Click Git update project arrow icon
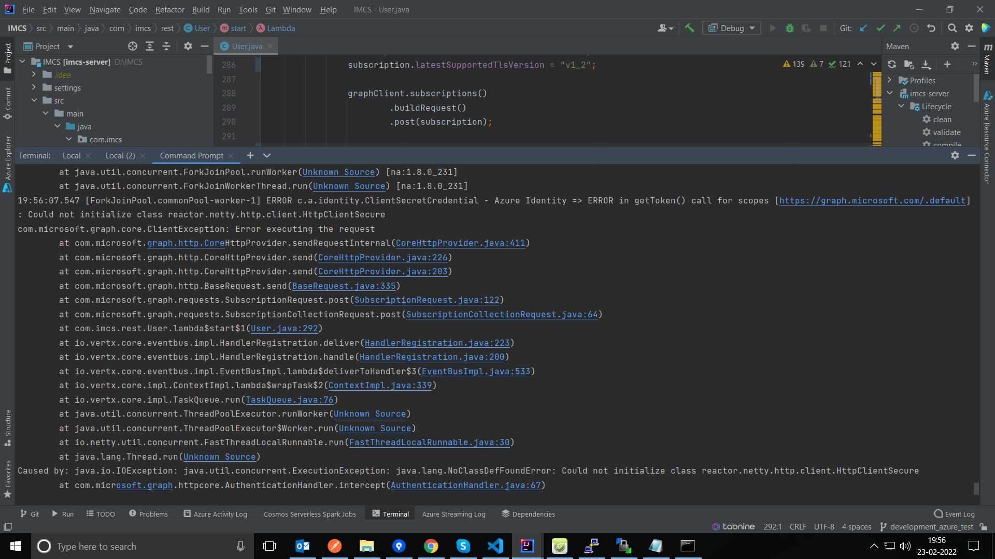The width and height of the screenshot is (995, 559). click(863, 28)
